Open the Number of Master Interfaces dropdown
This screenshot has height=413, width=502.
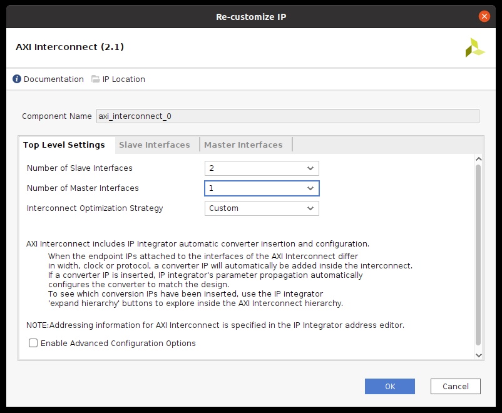coord(262,188)
